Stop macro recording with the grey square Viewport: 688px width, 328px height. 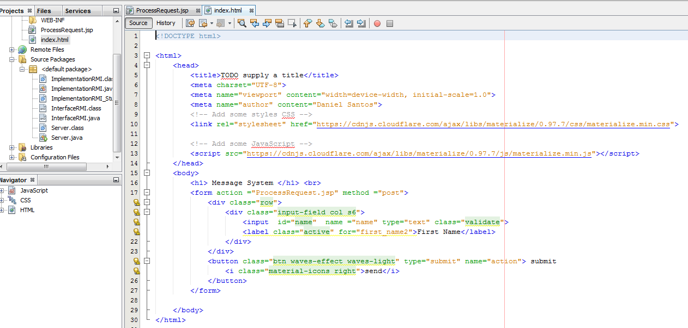pyautogui.click(x=390, y=23)
